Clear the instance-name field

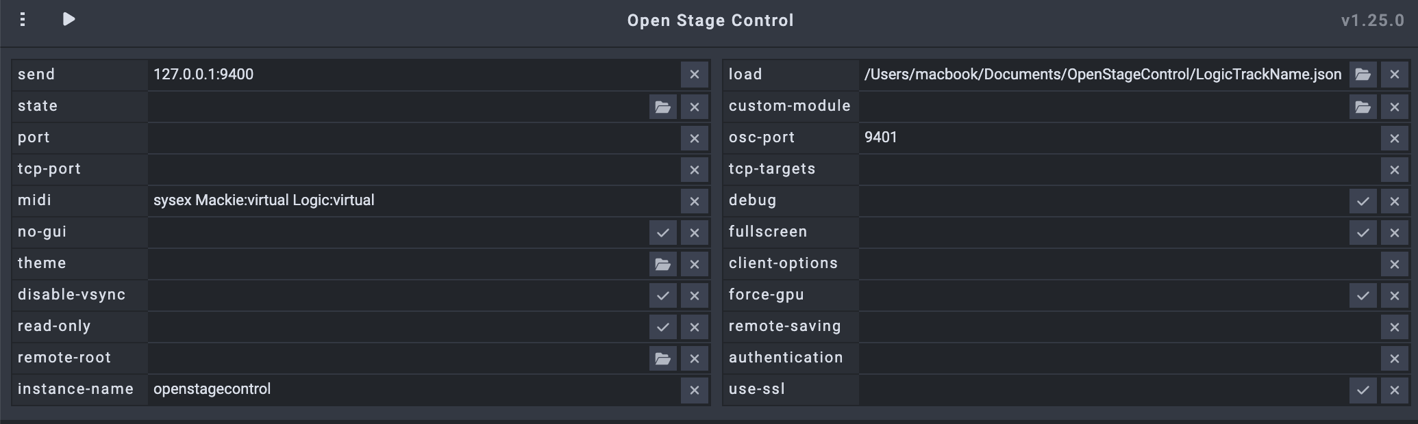point(694,390)
